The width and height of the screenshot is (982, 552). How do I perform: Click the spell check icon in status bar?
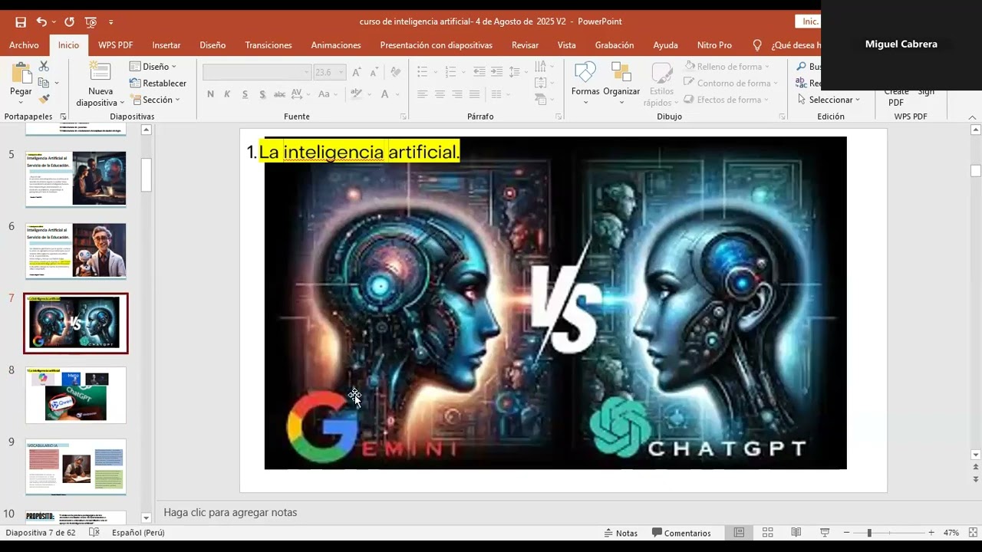pos(94,533)
